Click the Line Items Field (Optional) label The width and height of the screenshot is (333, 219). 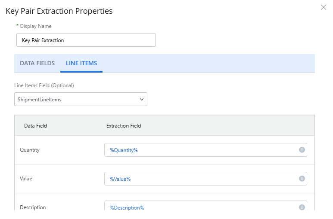tap(44, 85)
